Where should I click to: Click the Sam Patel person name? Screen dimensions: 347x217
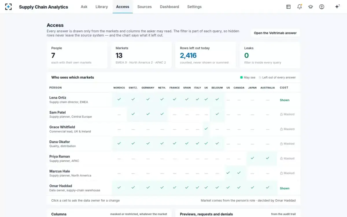pos(58,113)
